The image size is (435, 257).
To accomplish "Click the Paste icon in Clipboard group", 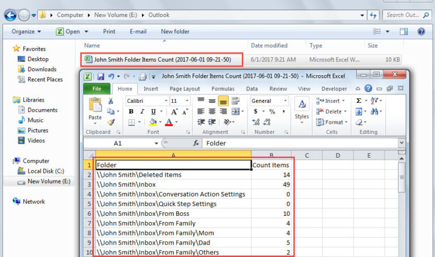I will [95, 107].
